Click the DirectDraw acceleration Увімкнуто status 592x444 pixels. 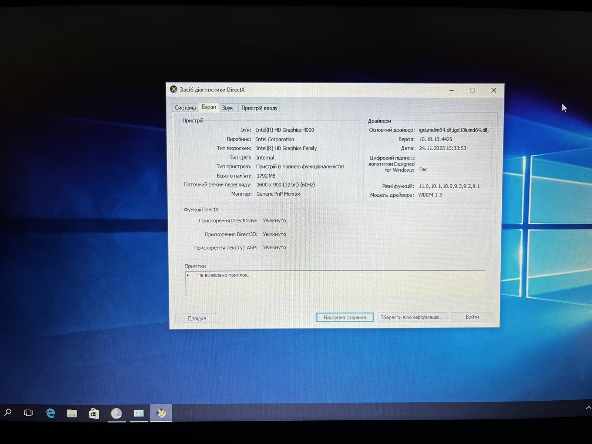pyautogui.click(x=274, y=221)
